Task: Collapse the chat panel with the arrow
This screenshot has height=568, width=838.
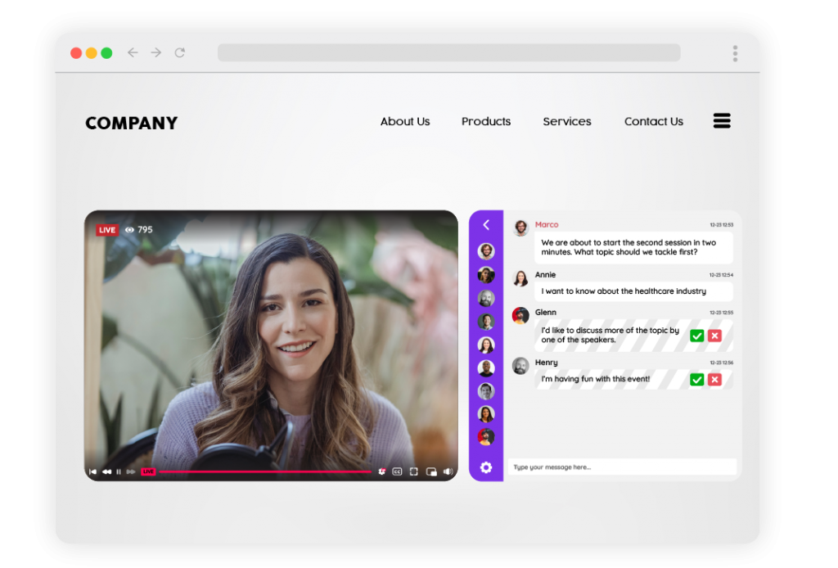Action: [486, 225]
